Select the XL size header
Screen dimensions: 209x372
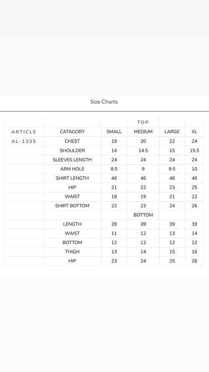coord(194,132)
